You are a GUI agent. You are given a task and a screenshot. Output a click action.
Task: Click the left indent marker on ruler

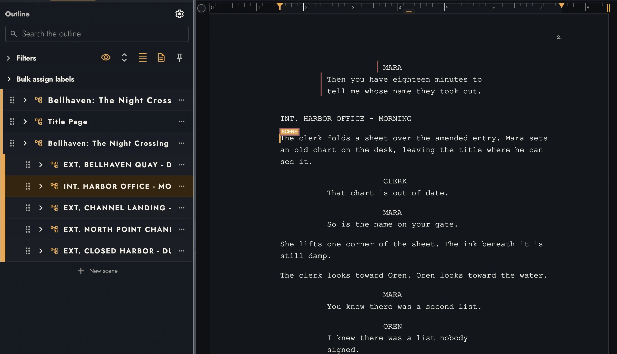(x=280, y=6)
